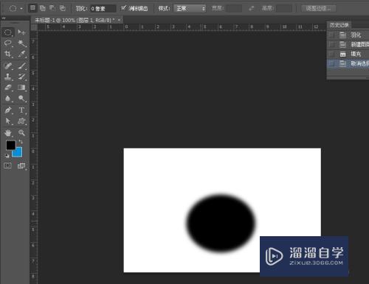Viewport: 369px width, 284px height.
Task: Change the screen mode
Action: pyautogui.click(x=21, y=166)
